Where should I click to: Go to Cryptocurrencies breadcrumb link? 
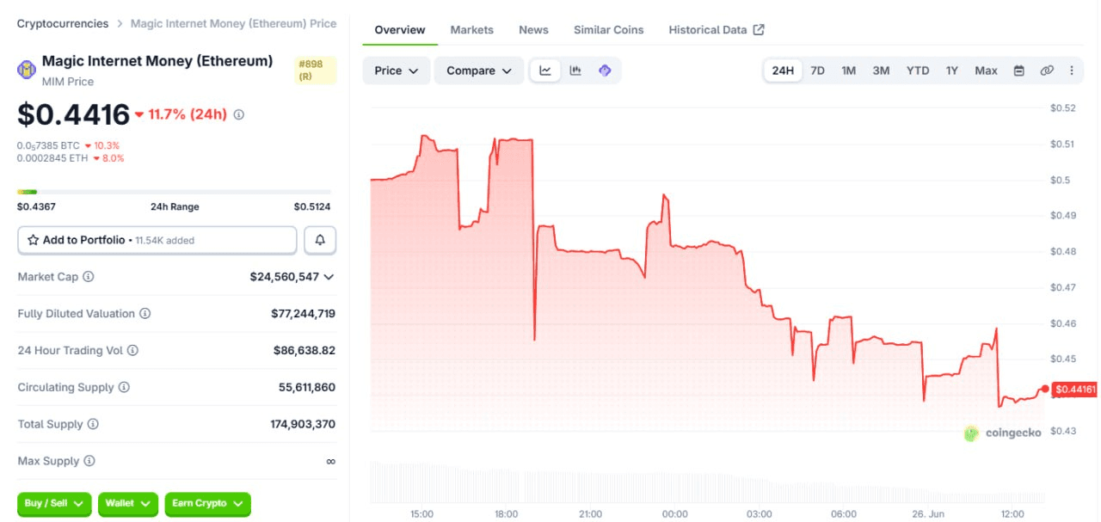[63, 23]
